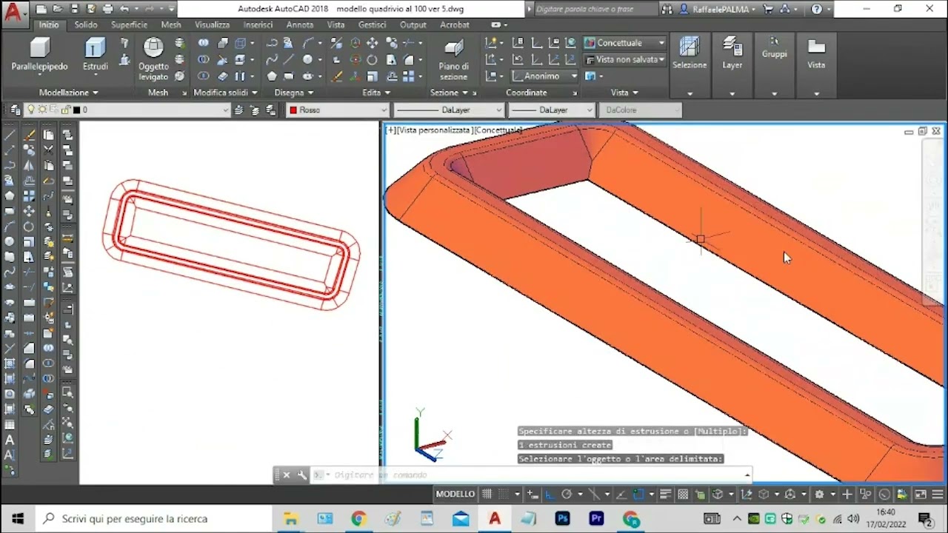Select the line tool in left toolbar
This screenshot has width=948, height=533.
pos(10,135)
